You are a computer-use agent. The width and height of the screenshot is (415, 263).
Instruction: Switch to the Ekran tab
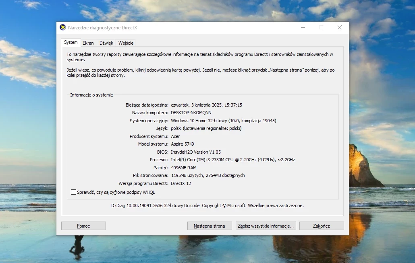[88, 43]
